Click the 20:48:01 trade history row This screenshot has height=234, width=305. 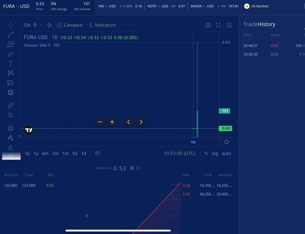click(274, 46)
